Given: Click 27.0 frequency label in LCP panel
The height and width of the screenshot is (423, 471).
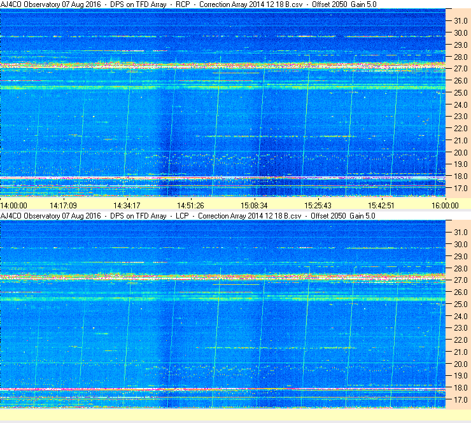Looking at the screenshot, I should point(460,280).
